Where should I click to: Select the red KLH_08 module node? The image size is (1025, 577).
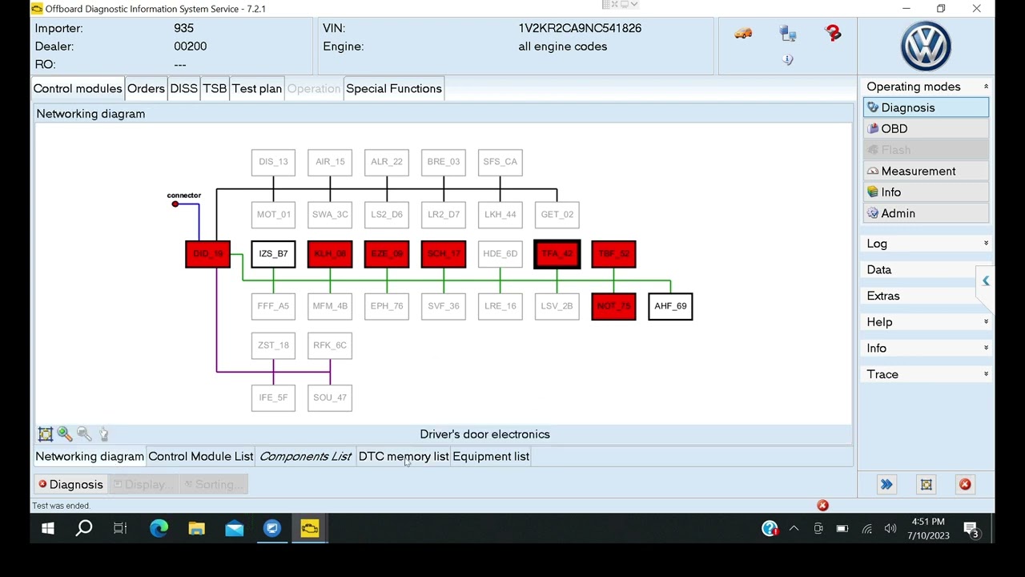[330, 254]
